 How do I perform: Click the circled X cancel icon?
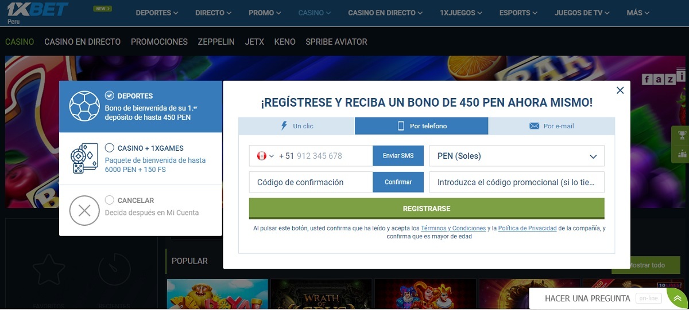tap(84, 210)
